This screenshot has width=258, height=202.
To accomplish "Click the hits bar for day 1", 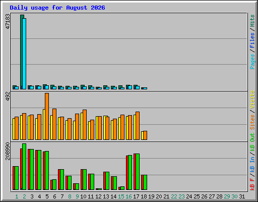I will pyautogui.click(x=14, y=87).
